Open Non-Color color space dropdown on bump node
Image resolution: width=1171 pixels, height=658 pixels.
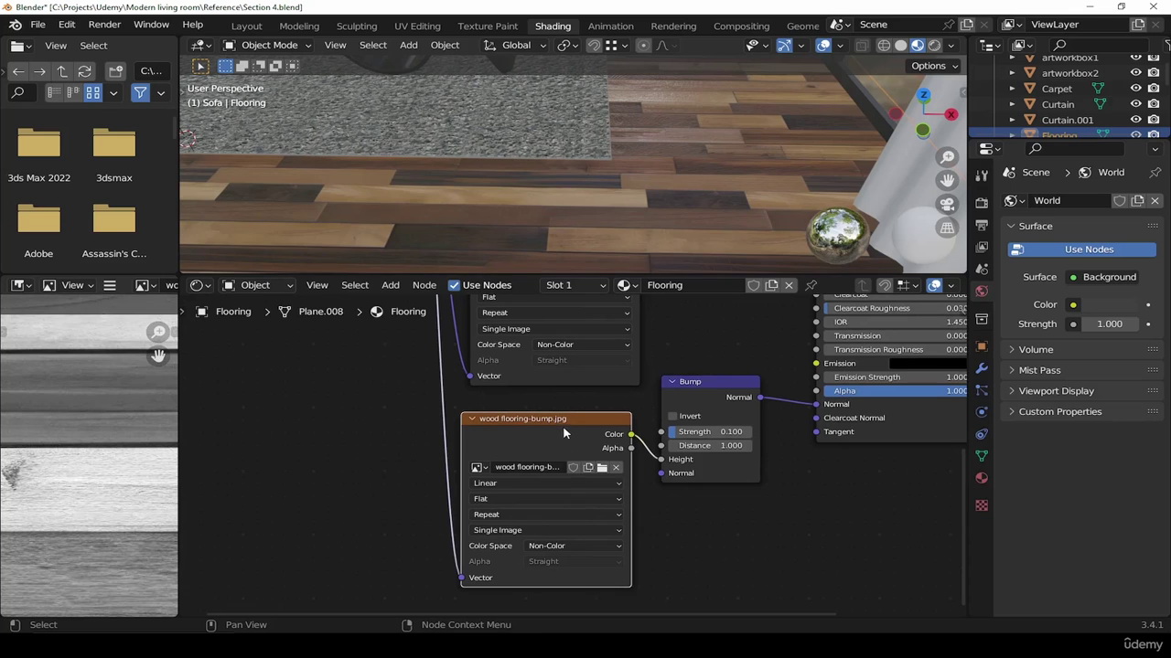[575, 546]
